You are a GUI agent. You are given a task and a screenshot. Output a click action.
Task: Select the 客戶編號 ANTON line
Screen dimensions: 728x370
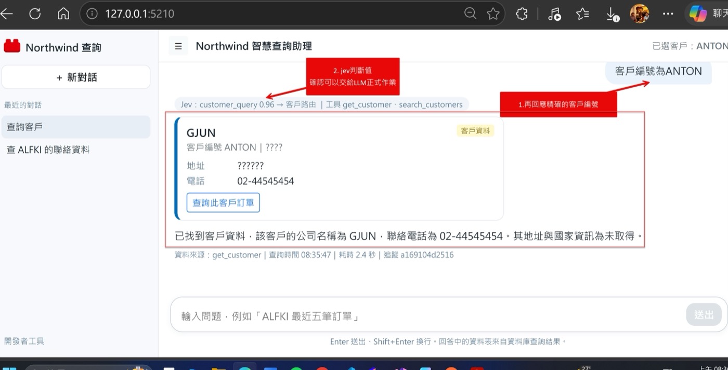(235, 148)
